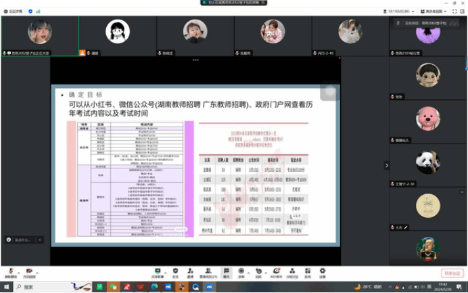Click the red end meeting button

click(x=452, y=273)
